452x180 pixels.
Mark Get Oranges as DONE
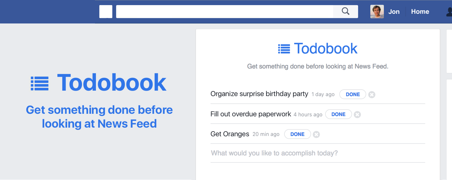[x=297, y=134]
